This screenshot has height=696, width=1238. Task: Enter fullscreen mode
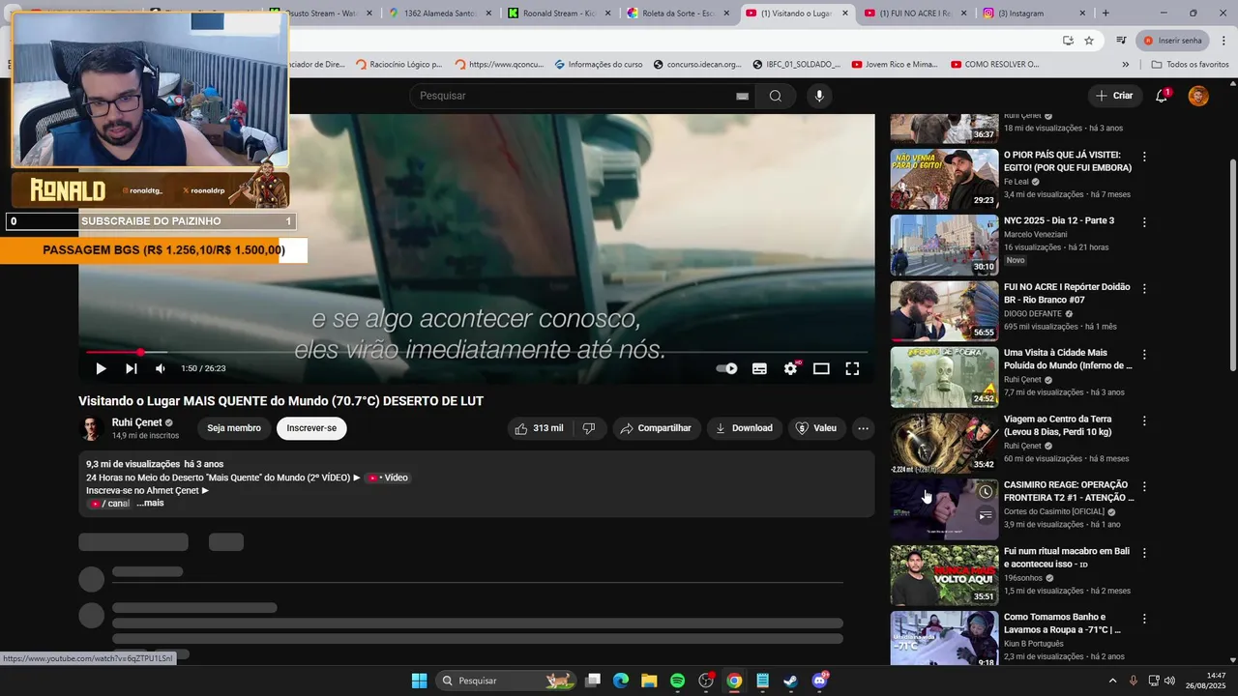[852, 368]
